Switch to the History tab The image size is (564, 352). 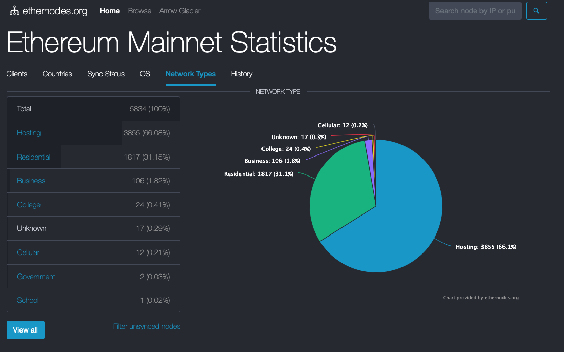click(x=241, y=74)
